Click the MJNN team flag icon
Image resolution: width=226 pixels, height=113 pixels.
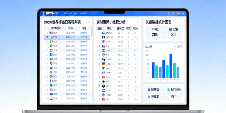point(103,59)
